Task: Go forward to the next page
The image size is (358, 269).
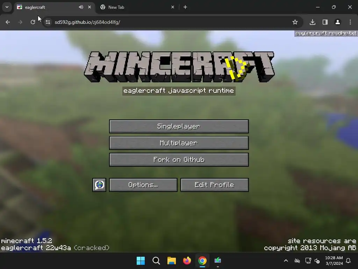Action: tap(20, 22)
